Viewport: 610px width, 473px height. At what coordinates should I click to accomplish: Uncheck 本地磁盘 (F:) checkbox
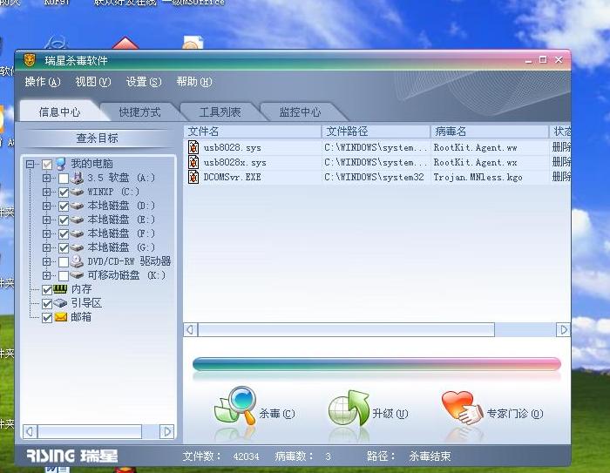64,234
